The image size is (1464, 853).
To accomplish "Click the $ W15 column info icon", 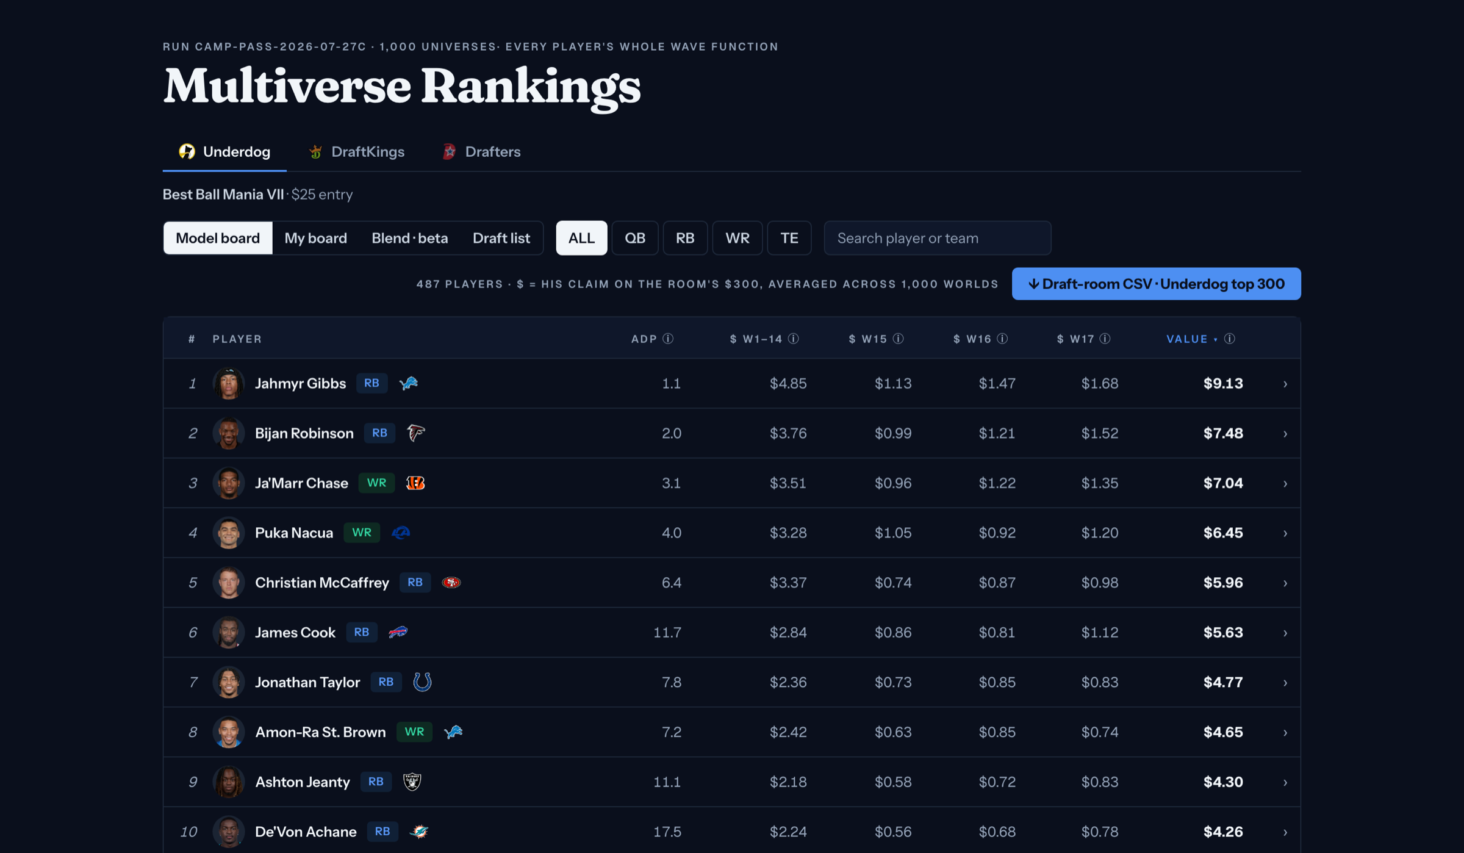I will (898, 339).
